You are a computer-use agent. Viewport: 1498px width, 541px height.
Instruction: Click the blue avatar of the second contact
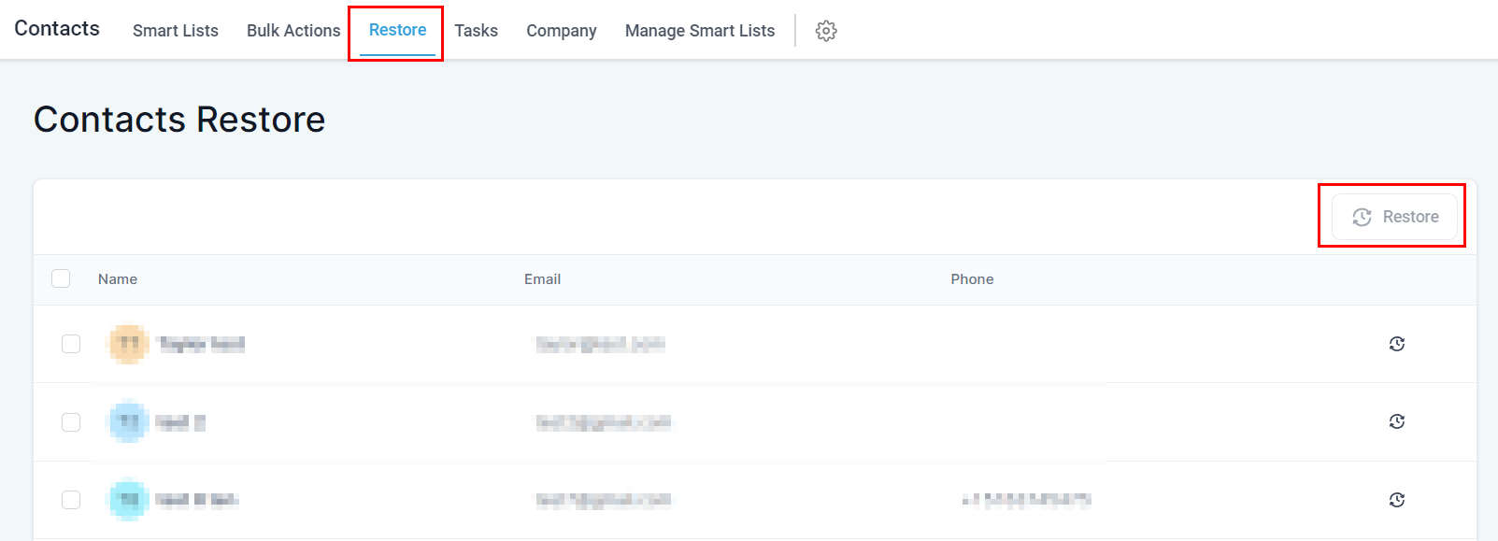pyautogui.click(x=129, y=422)
